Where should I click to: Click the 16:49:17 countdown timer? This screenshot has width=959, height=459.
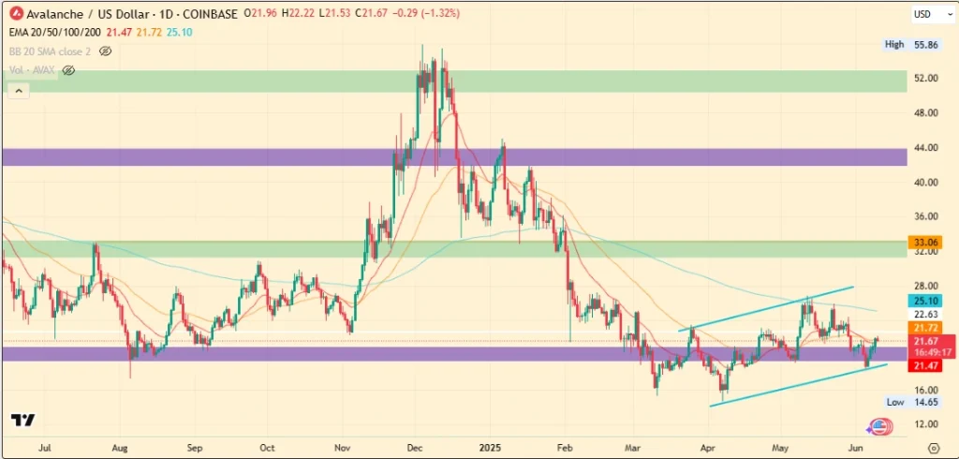[932, 352]
